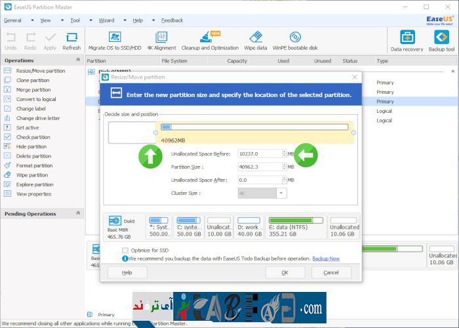Click OK in the Resize/Move dialog
Image resolution: width=459 pixels, height=328 pixels.
(285, 272)
